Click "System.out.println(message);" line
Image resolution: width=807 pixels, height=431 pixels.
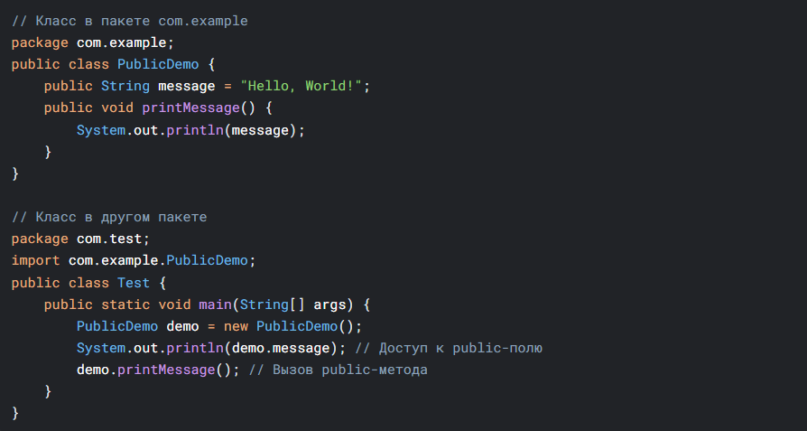pos(191,130)
